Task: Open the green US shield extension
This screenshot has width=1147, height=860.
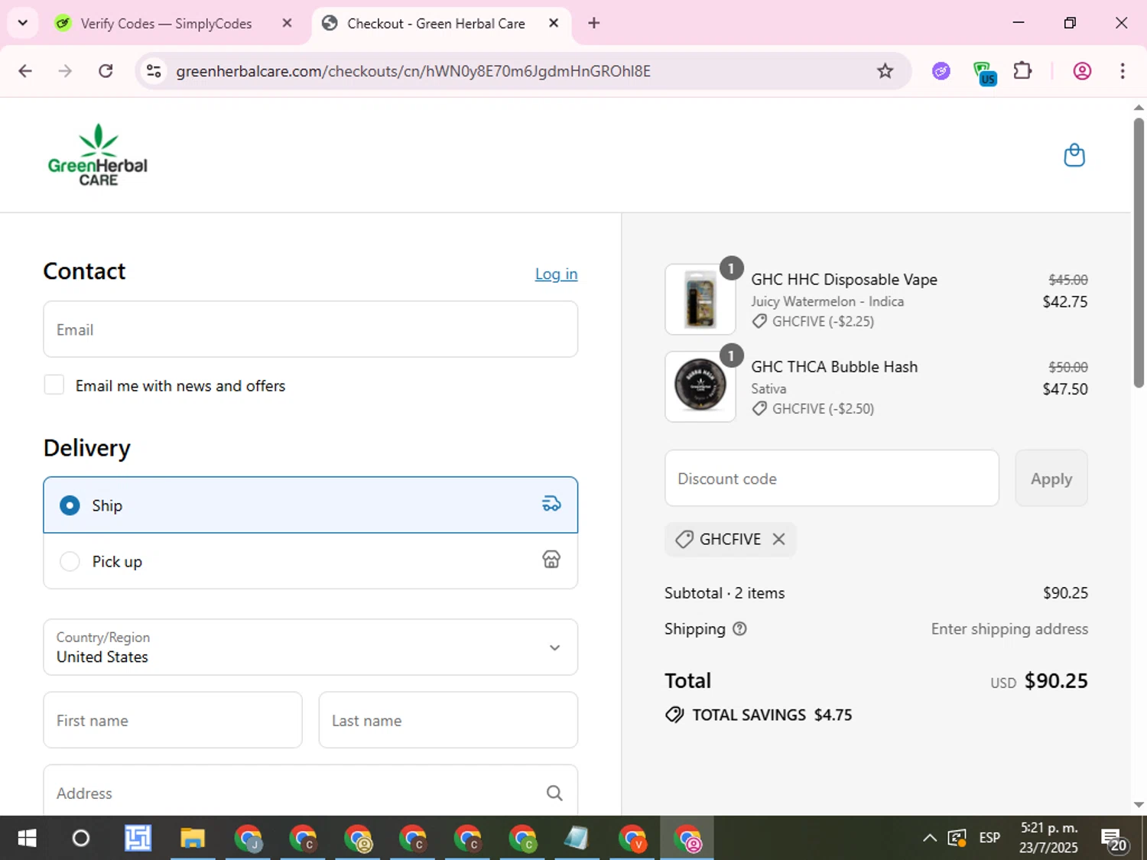Action: pos(984,73)
